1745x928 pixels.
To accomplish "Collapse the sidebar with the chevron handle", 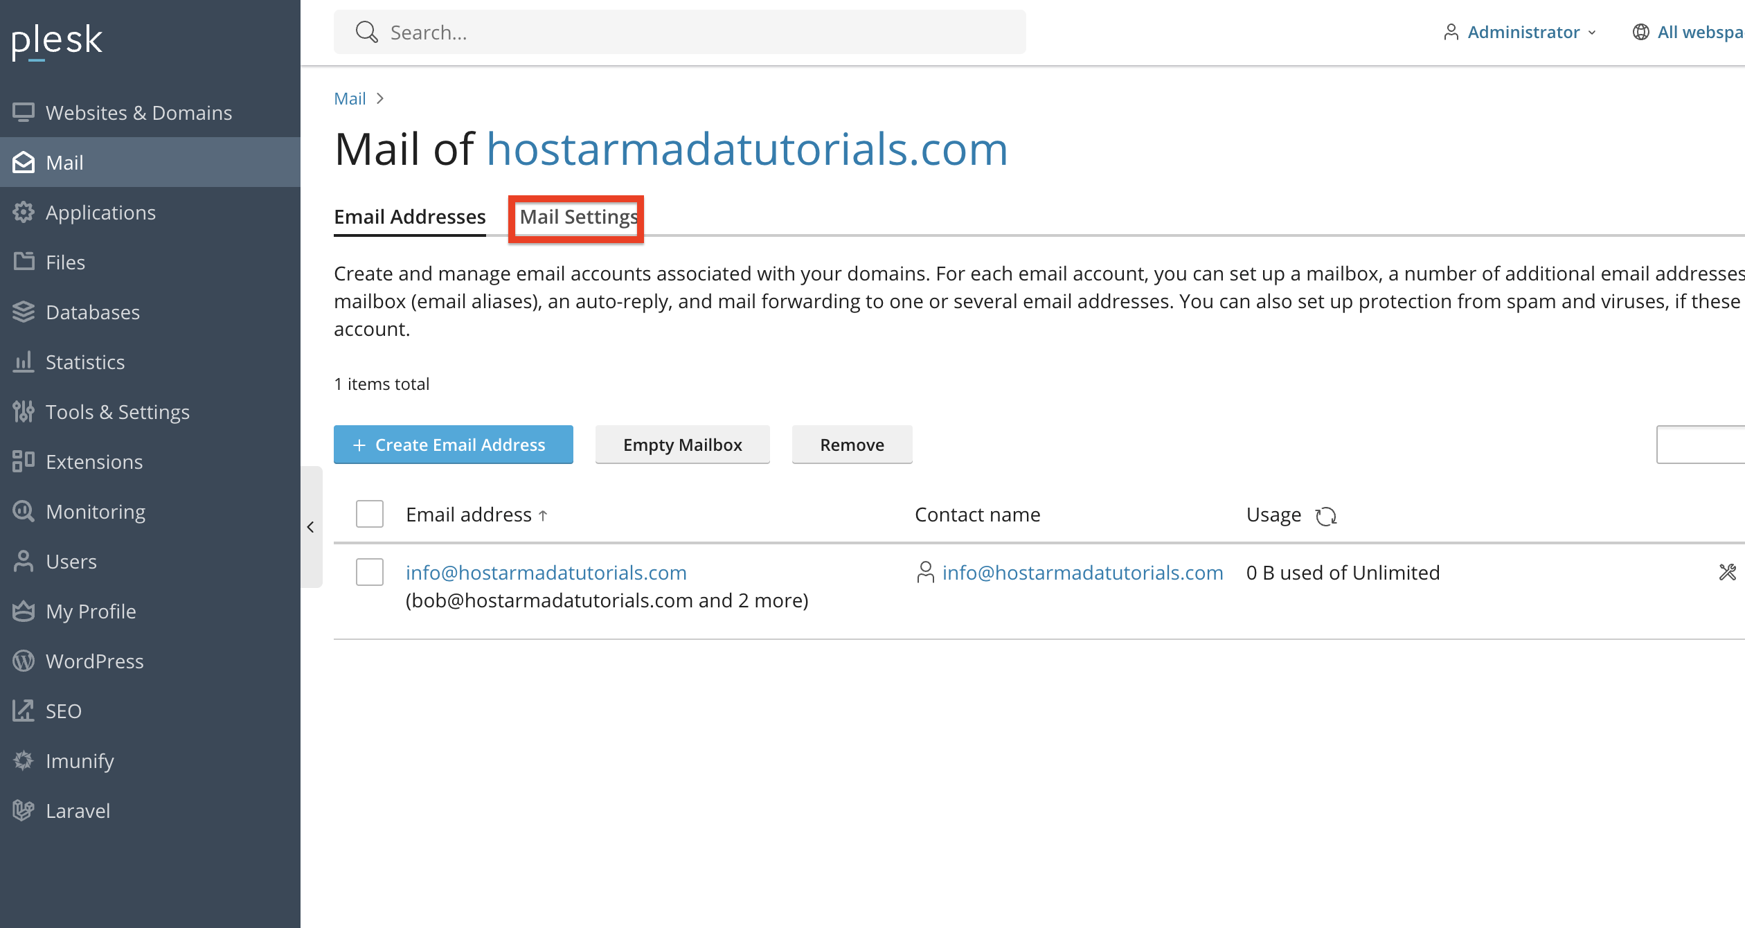I will pyautogui.click(x=311, y=527).
